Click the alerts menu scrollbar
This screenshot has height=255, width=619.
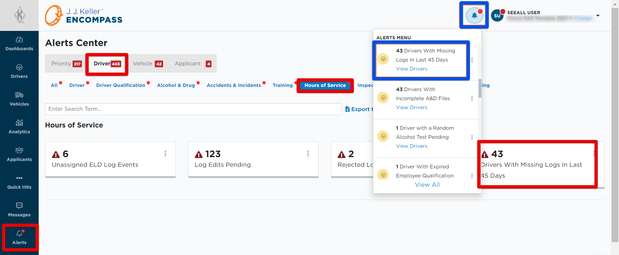480,88
